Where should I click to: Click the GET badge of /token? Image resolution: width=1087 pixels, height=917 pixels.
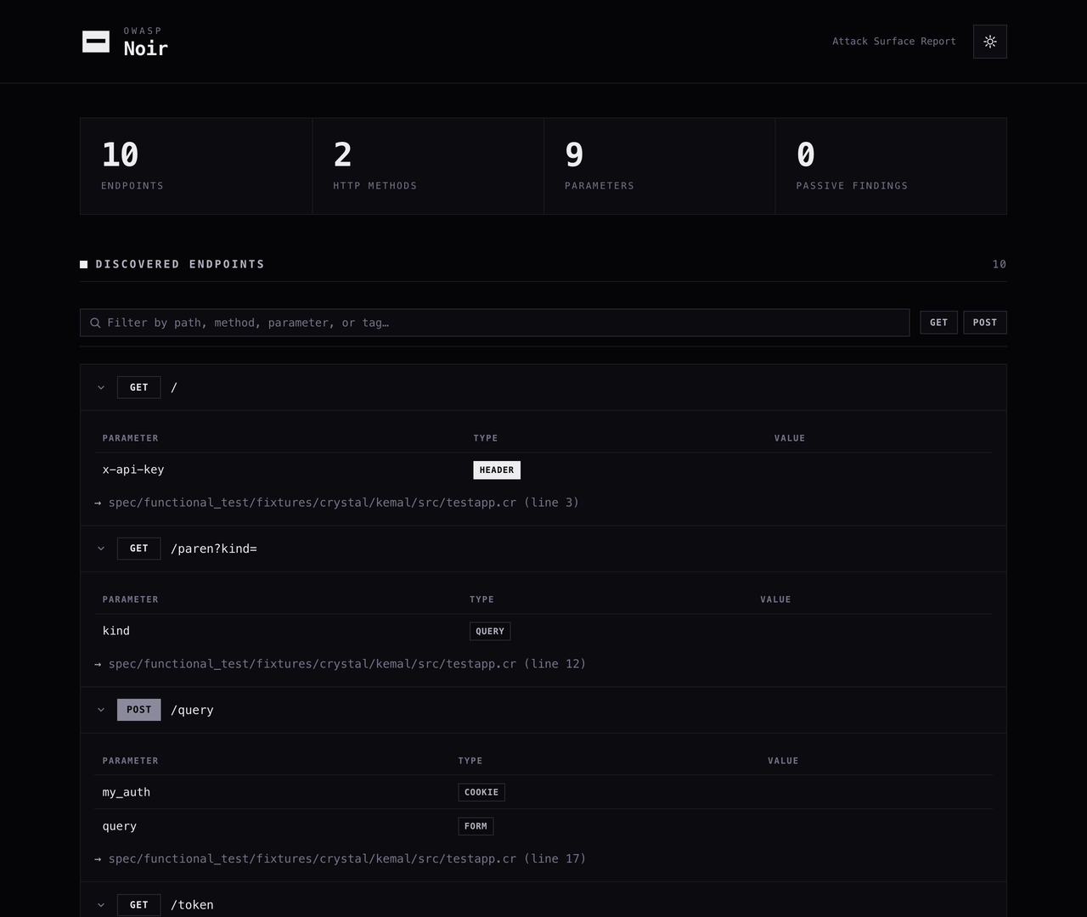[x=139, y=905]
